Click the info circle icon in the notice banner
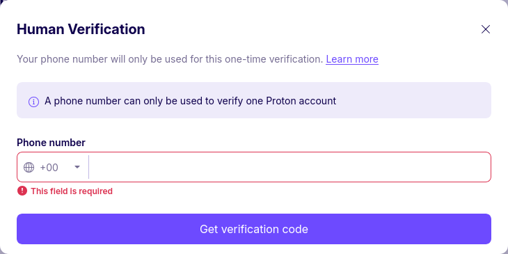The width and height of the screenshot is (508, 254). [x=33, y=102]
